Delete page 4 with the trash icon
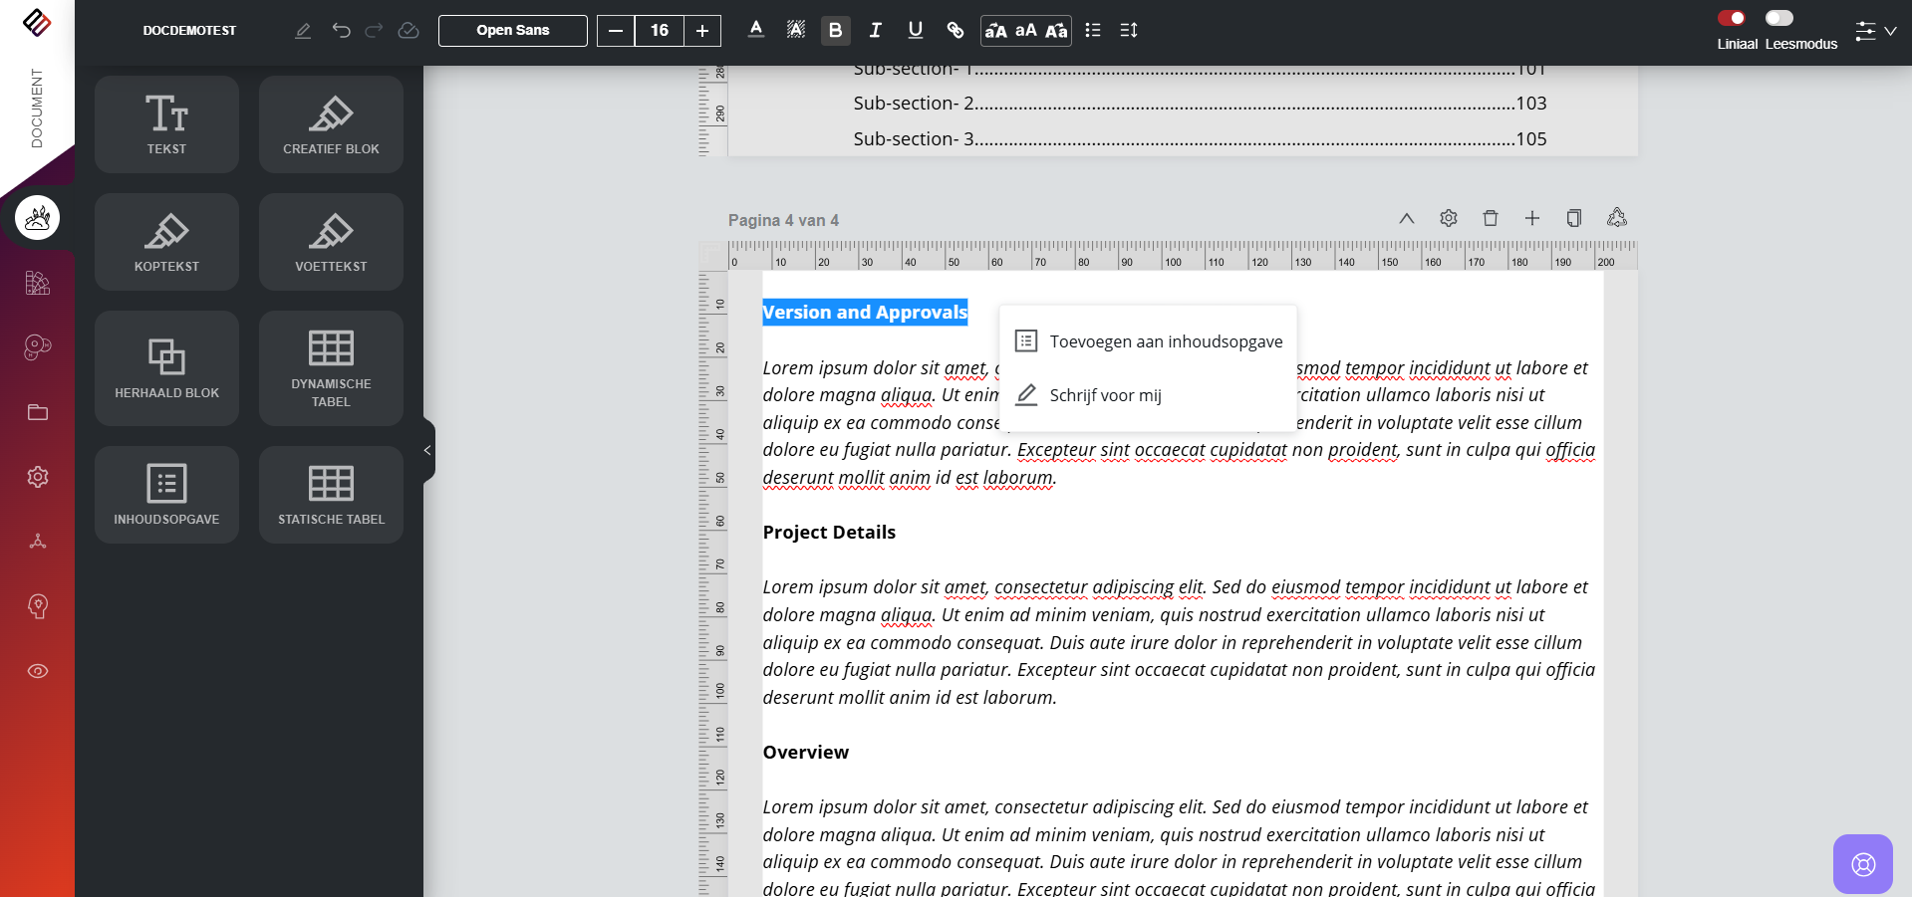 (x=1490, y=218)
